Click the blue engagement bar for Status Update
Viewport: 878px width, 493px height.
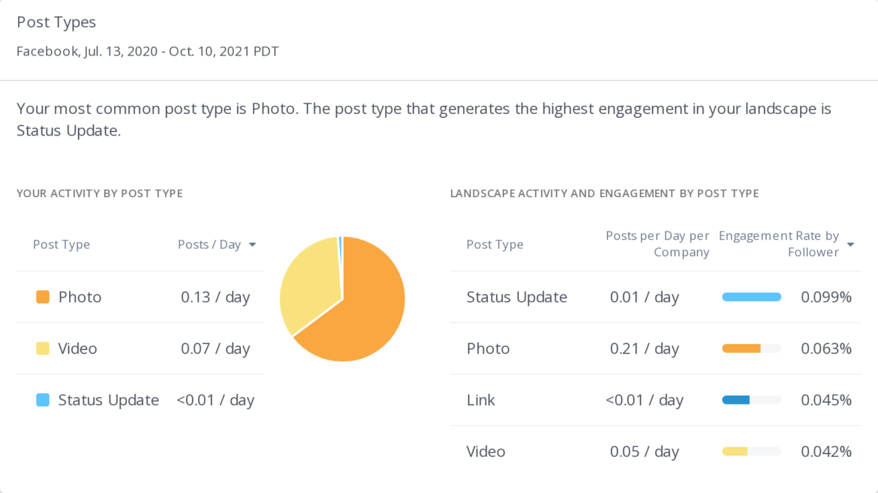pos(751,297)
